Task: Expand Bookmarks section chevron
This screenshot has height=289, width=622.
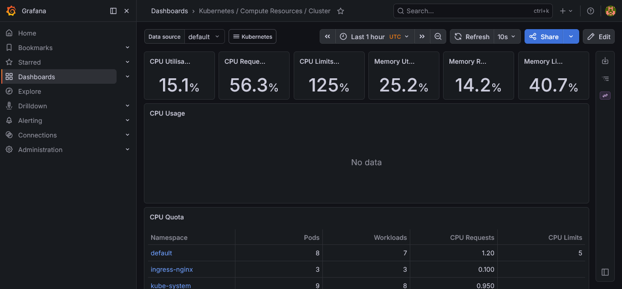Action: [x=127, y=47]
